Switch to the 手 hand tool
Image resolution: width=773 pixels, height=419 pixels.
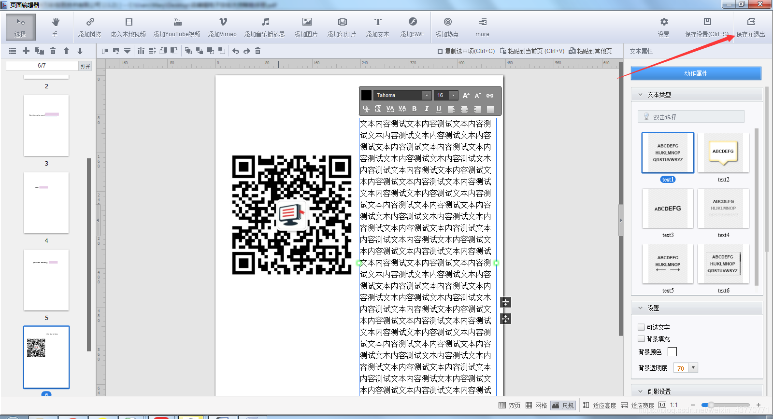pos(55,27)
